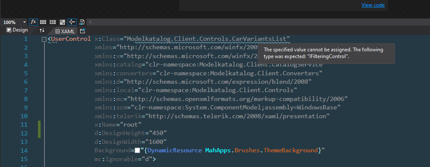Toggle the checkered artboard background icon
This screenshot has width=430, height=167.
point(62,22)
